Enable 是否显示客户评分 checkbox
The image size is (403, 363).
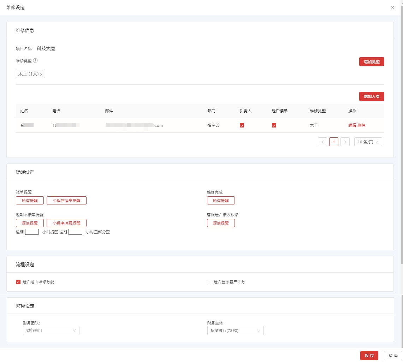point(209,282)
